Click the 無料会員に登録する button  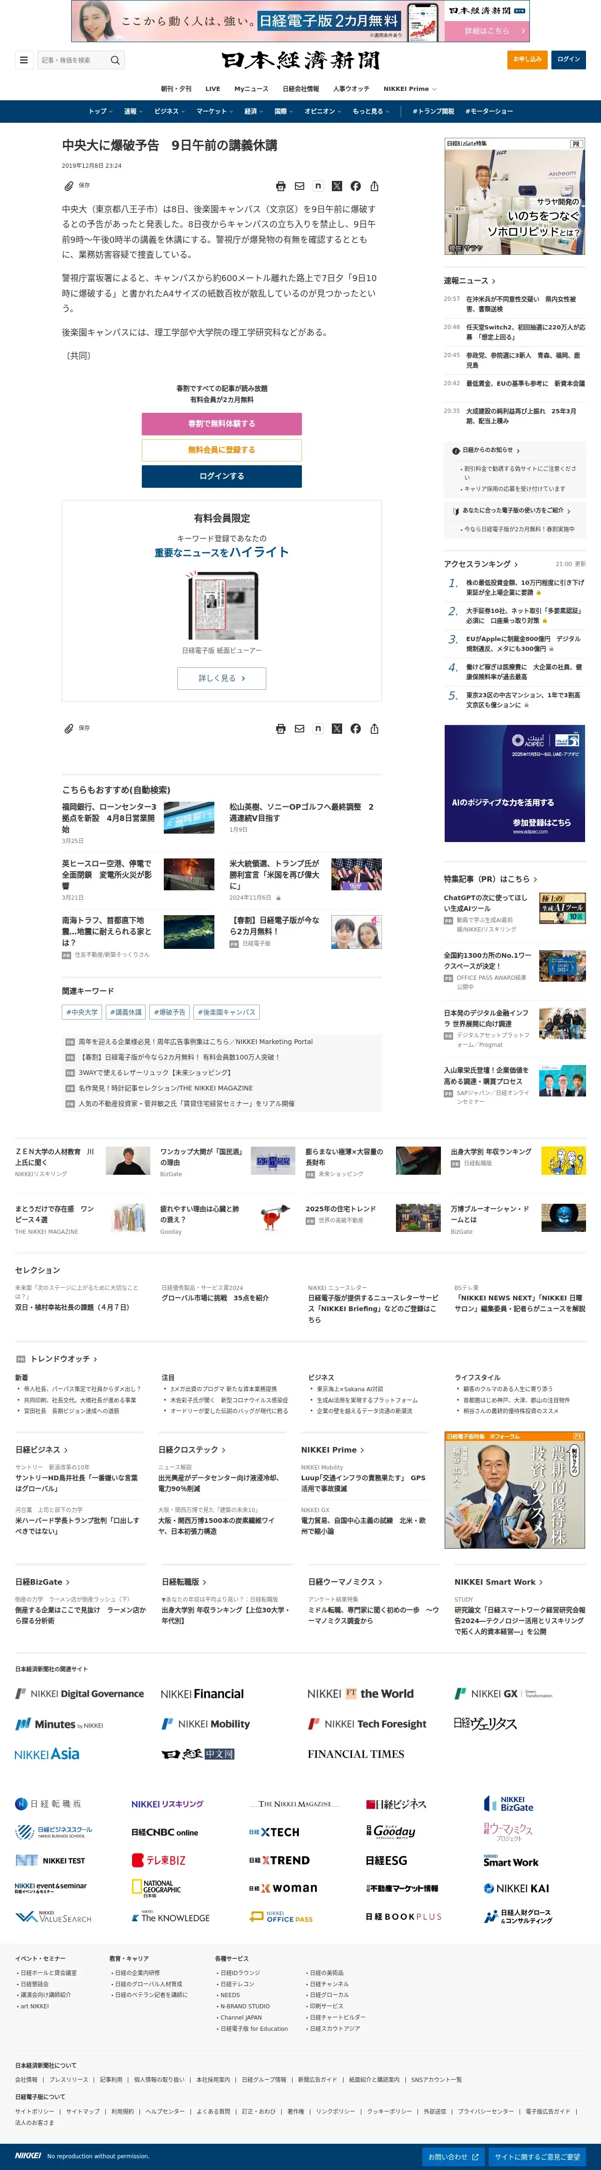(x=221, y=450)
